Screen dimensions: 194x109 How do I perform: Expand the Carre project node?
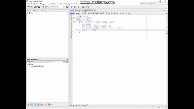pos(28,13)
